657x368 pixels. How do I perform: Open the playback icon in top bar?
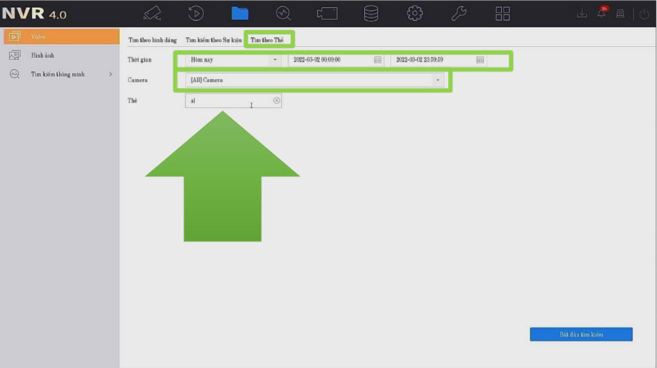[196, 13]
